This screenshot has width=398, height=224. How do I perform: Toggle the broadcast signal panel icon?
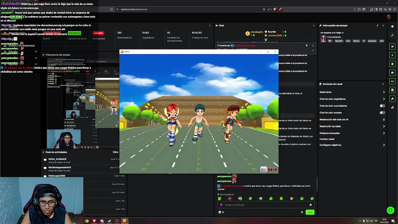[x=392, y=81]
